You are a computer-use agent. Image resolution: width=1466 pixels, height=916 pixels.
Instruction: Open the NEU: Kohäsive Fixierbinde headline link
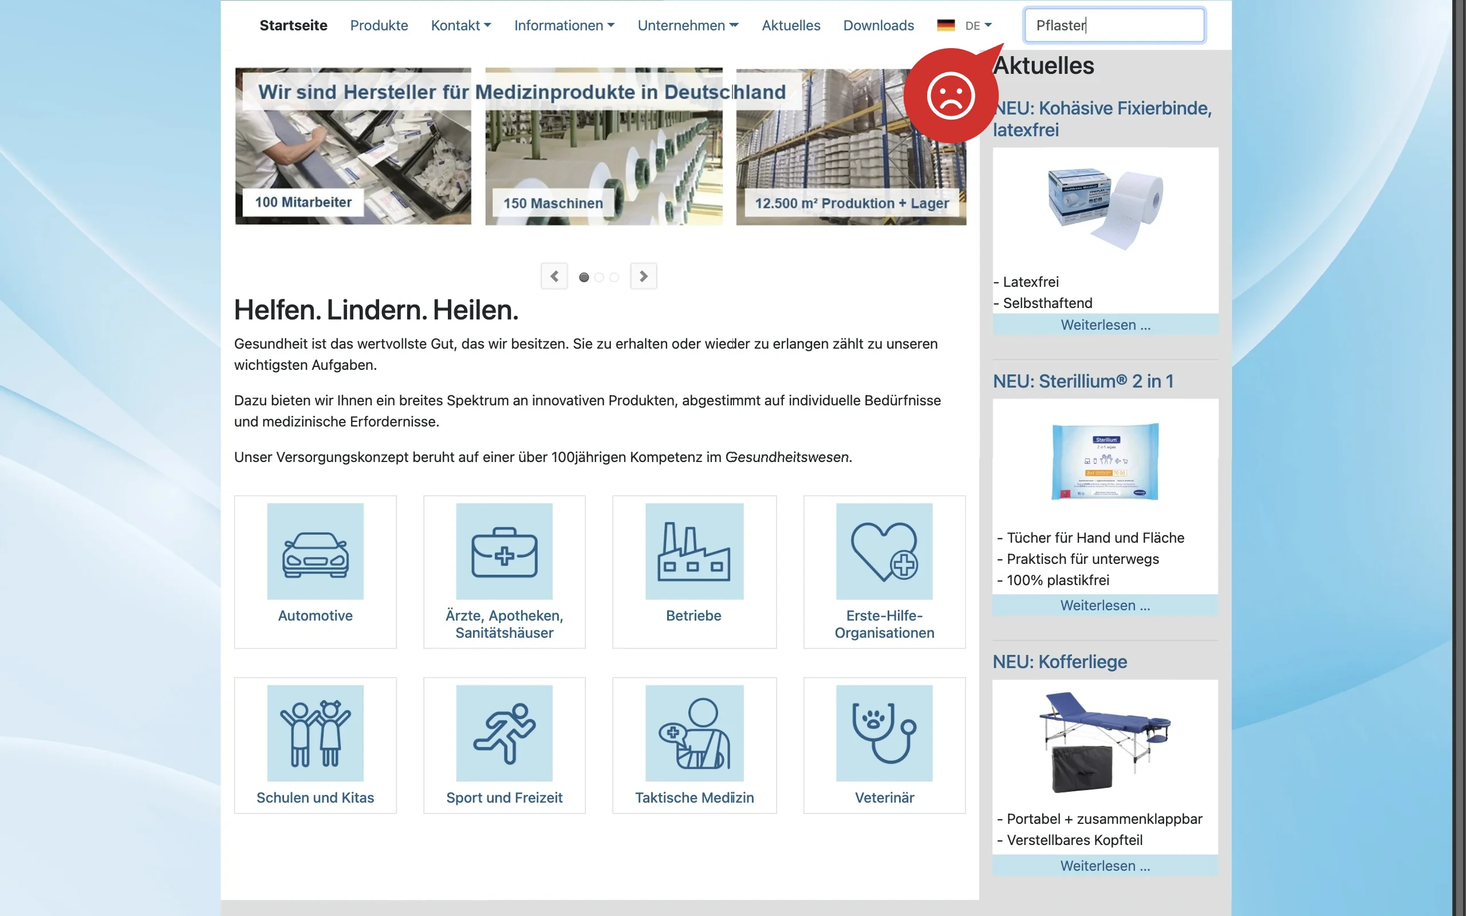coord(1102,119)
